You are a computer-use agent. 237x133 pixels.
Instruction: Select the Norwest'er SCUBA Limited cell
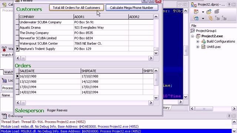coord(46,38)
